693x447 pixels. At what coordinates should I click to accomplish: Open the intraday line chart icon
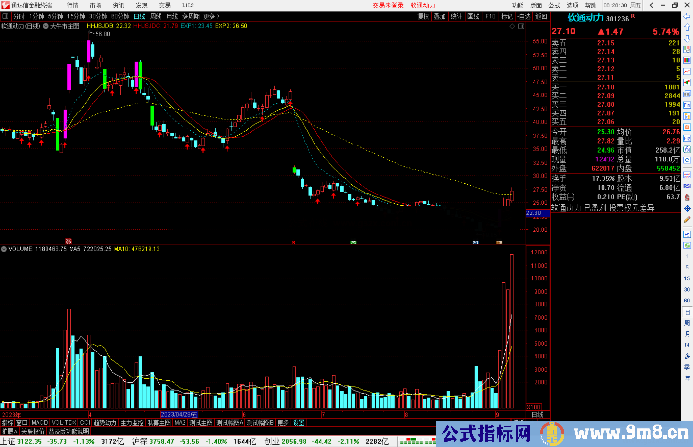pyautogui.click(x=687, y=71)
